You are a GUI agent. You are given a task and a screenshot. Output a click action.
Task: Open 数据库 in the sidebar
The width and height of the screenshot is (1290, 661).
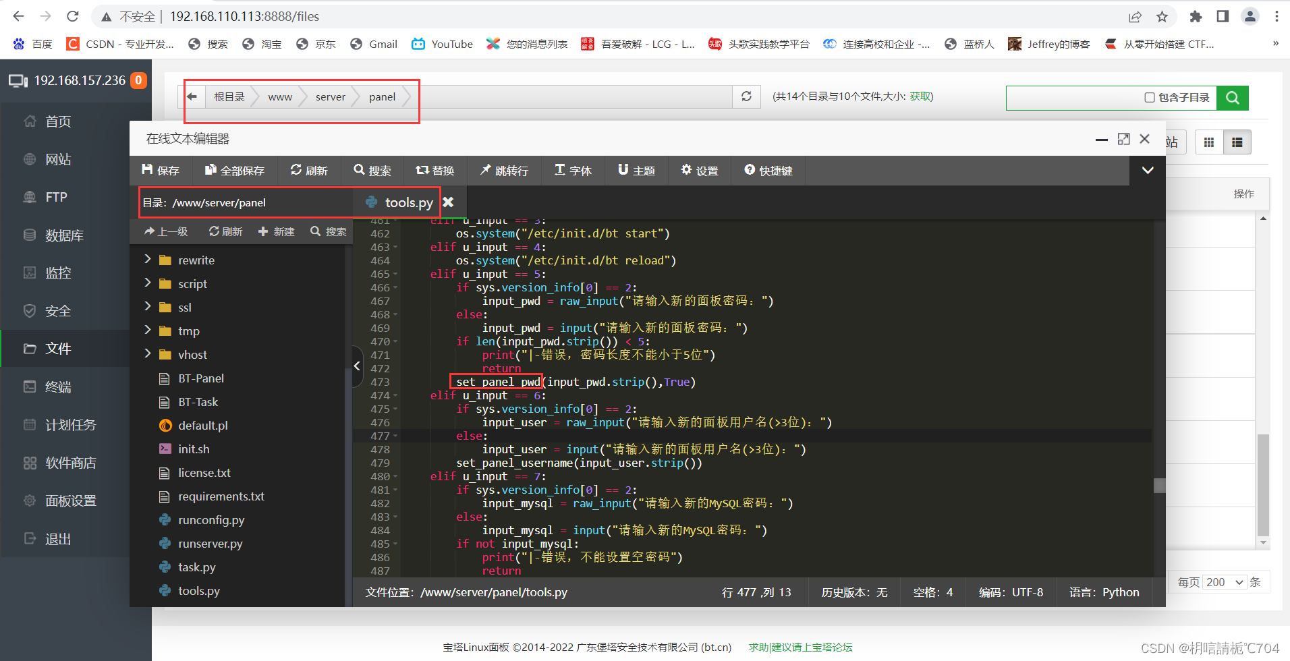point(65,235)
